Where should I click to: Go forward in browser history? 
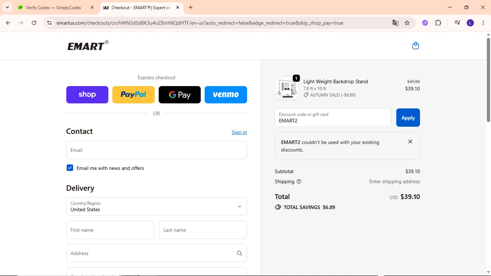click(x=21, y=23)
